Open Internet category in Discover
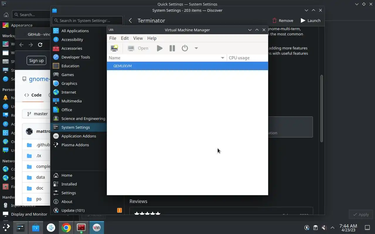Image resolution: width=375 pixels, height=234 pixels. [x=79, y=92]
